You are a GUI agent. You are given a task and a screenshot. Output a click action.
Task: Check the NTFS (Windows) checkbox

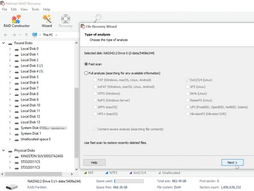95,93
